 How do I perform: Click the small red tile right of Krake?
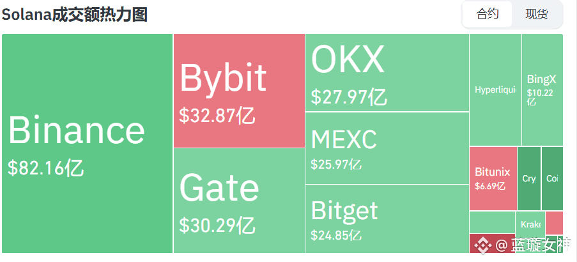click(x=554, y=222)
